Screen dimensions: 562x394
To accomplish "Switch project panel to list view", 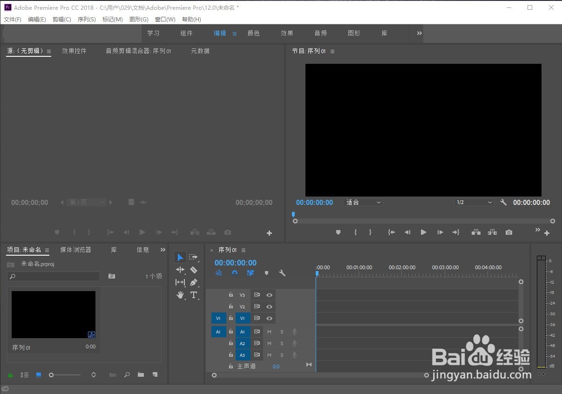I will (25, 375).
